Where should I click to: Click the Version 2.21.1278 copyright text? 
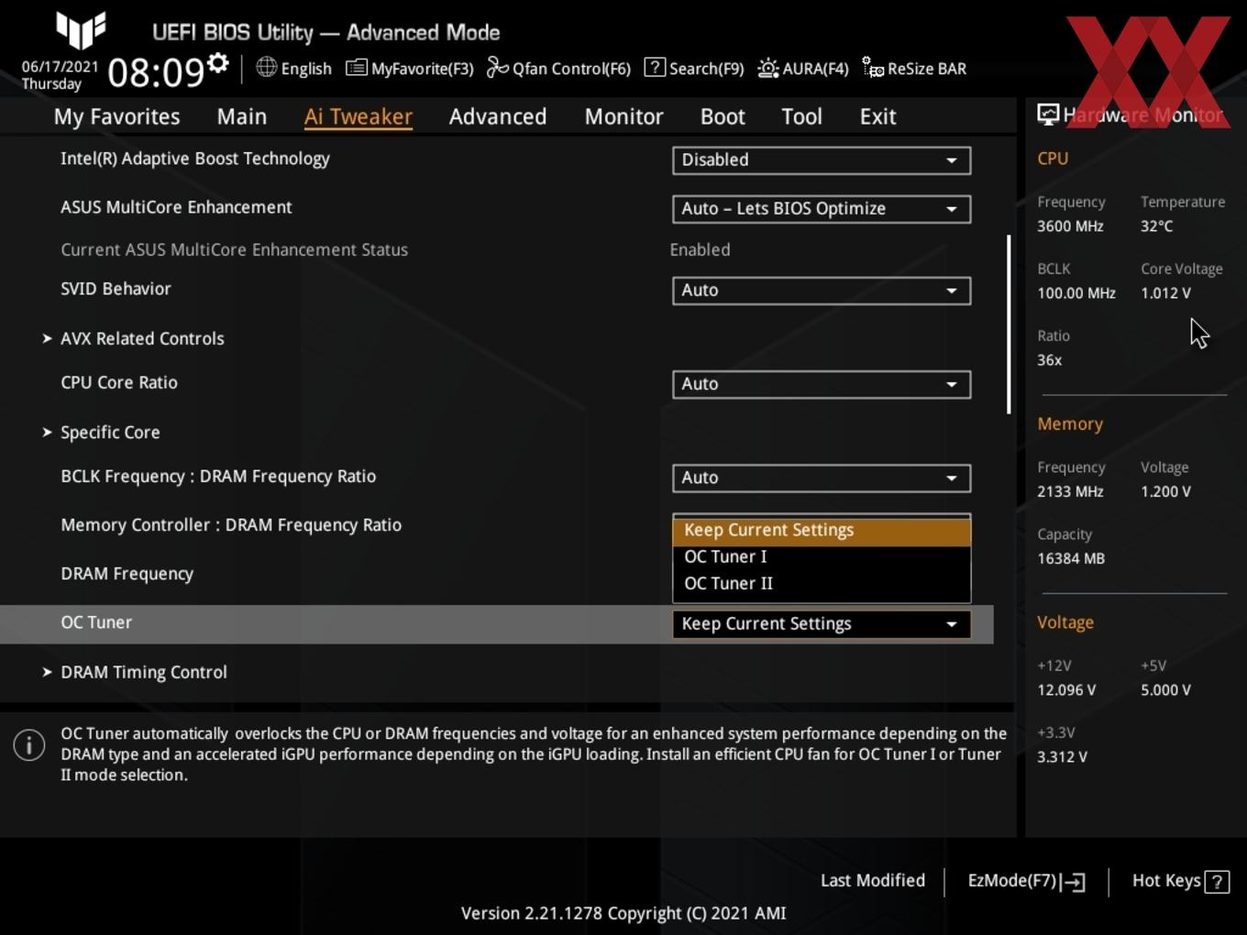(x=623, y=913)
